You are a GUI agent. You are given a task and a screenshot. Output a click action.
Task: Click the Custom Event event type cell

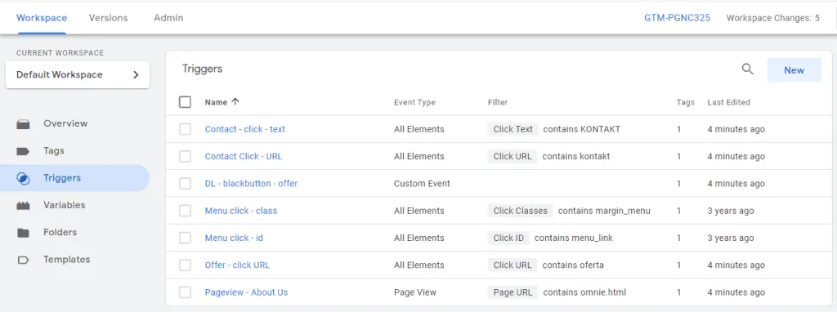[422, 184]
